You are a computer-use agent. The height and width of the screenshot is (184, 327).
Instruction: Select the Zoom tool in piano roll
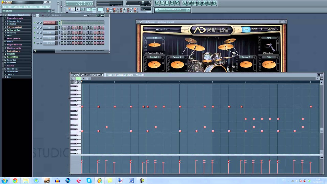(x=99, y=75)
